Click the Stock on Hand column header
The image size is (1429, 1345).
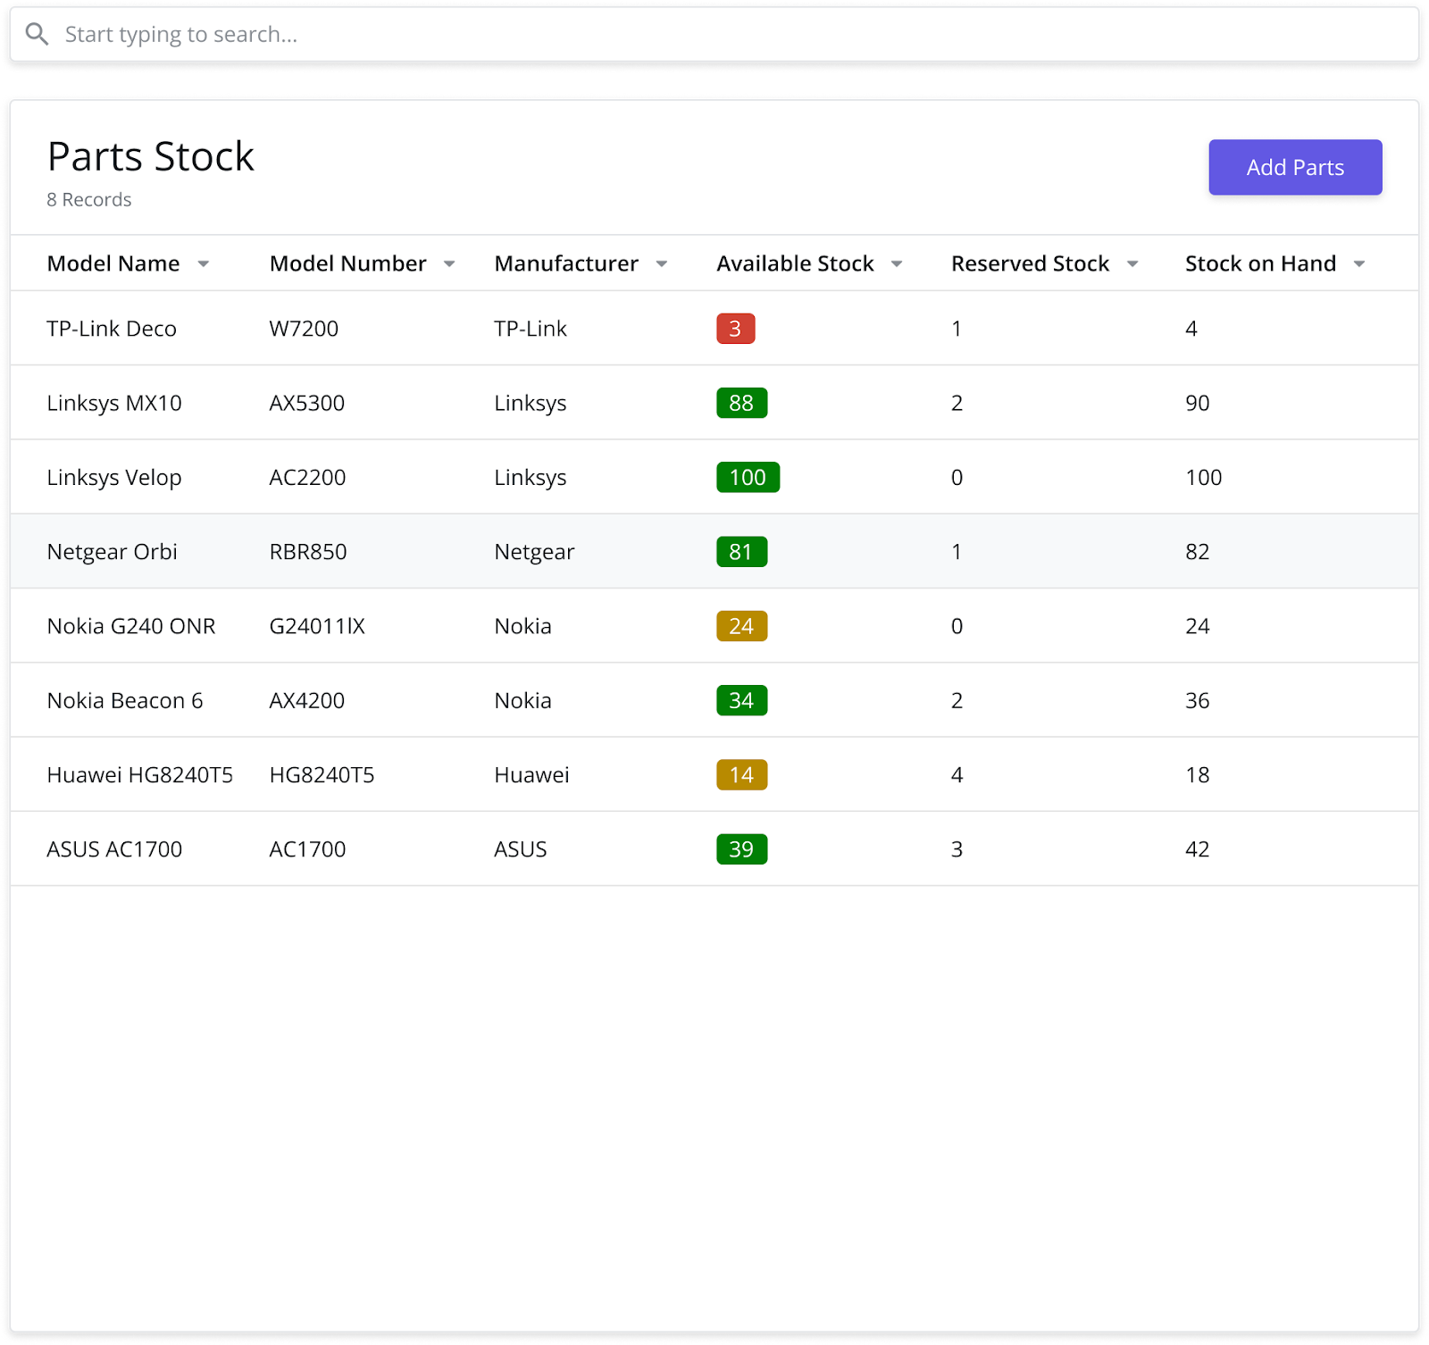1260,263
